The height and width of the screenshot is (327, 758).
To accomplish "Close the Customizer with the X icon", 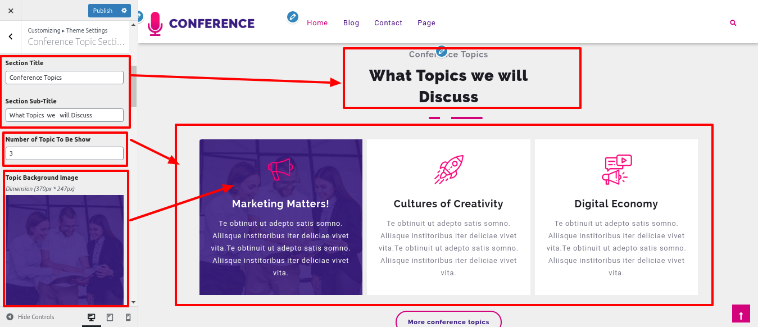I will [x=11, y=11].
